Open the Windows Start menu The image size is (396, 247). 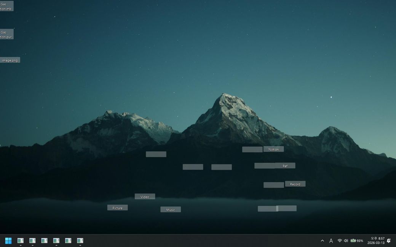click(x=8, y=241)
